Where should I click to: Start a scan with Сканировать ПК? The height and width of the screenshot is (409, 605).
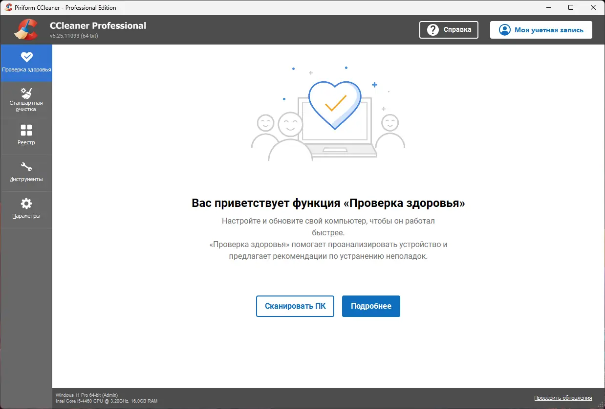pyautogui.click(x=295, y=306)
